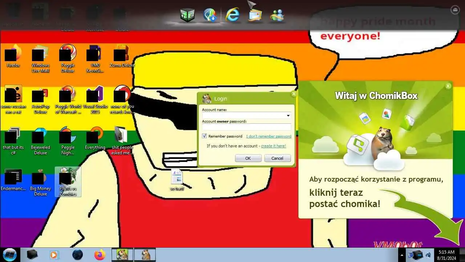Open the globe download icon in top dock
This screenshot has width=465, height=262.
(210, 15)
